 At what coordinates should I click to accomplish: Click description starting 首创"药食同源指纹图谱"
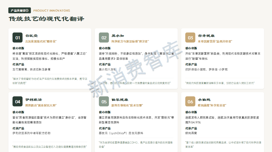point(49,120)
